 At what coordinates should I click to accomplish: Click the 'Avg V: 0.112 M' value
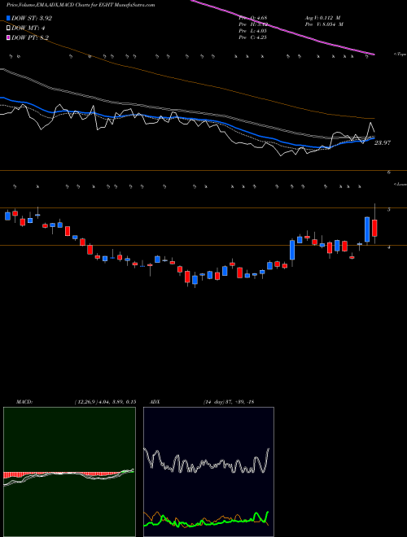pyautogui.click(x=323, y=18)
